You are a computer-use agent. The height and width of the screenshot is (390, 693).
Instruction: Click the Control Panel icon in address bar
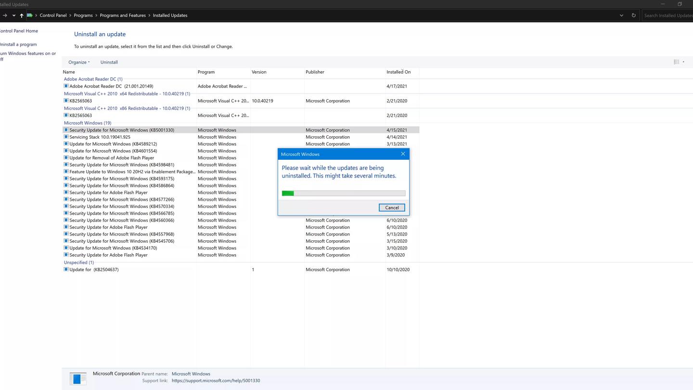click(30, 15)
